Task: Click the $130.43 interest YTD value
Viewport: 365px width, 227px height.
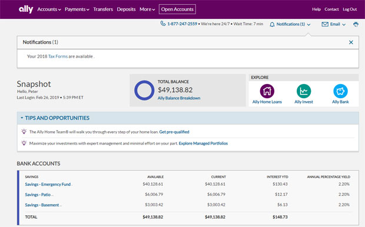Action: 280,184
